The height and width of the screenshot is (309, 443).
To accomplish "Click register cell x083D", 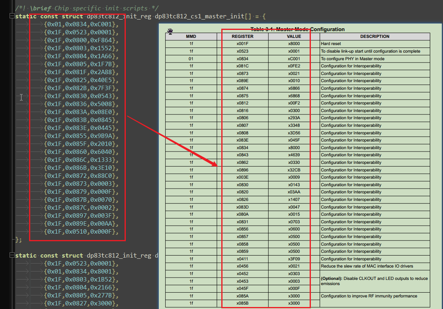I will click(242, 207).
